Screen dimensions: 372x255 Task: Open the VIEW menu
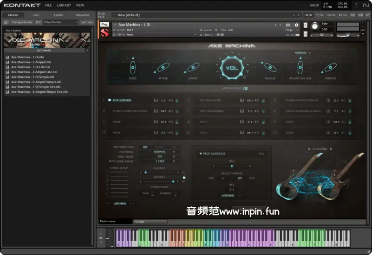80,5
